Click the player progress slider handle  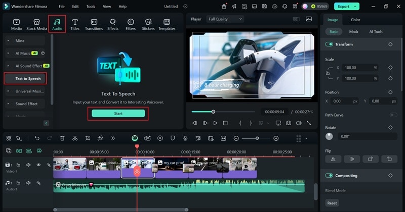pyautogui.click(x=213, y=112)
